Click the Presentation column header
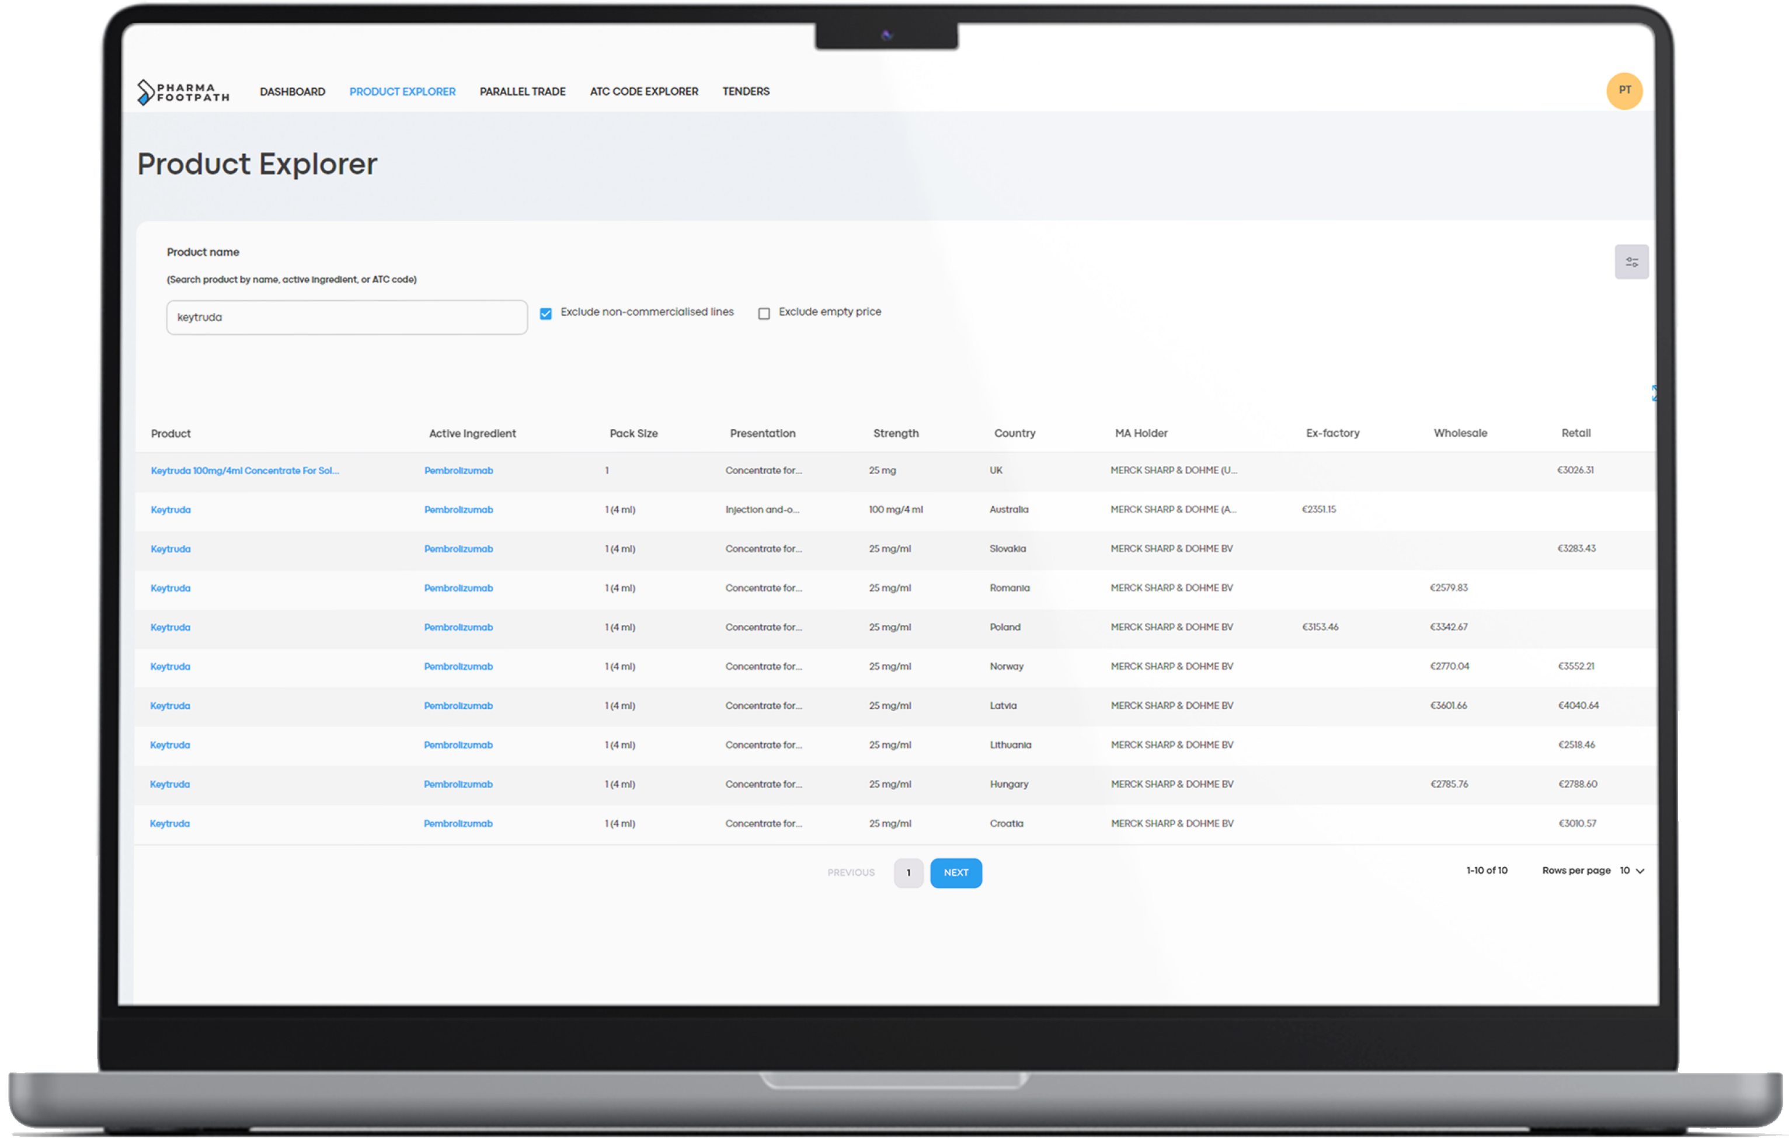This screenshot has height=1138, width=1789. click(x=763, y=434)
